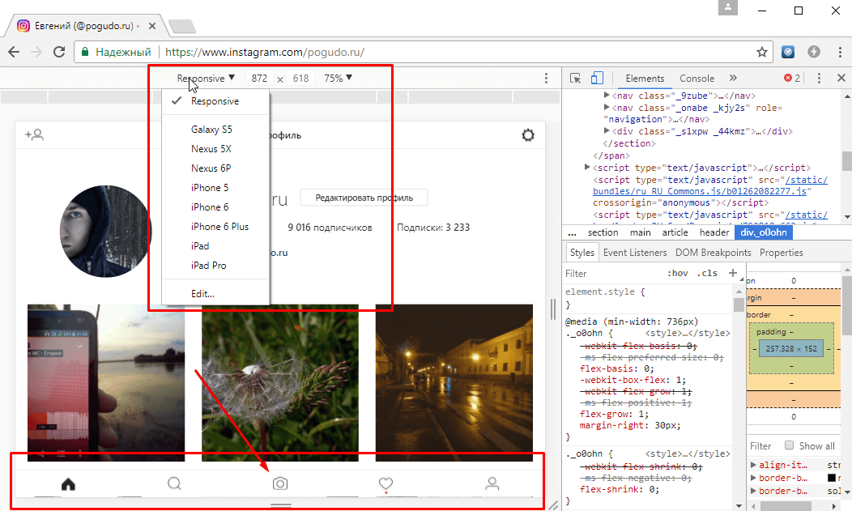Show more DevTools panels chevron
The image size is (852, 511).
pyautogui.click(x=733, y=79)
